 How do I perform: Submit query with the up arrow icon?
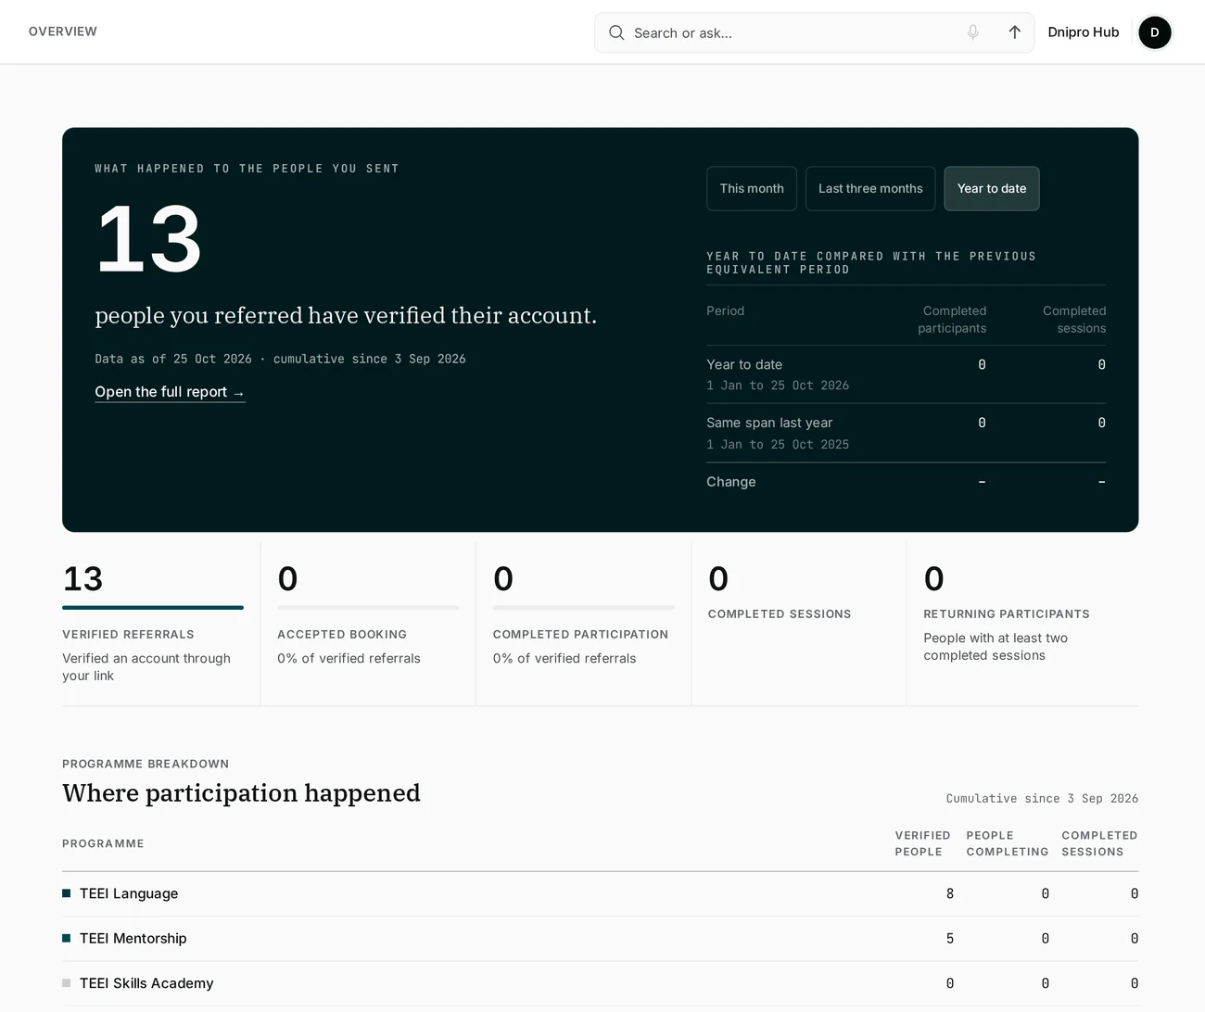click(x=1015, y=32)
